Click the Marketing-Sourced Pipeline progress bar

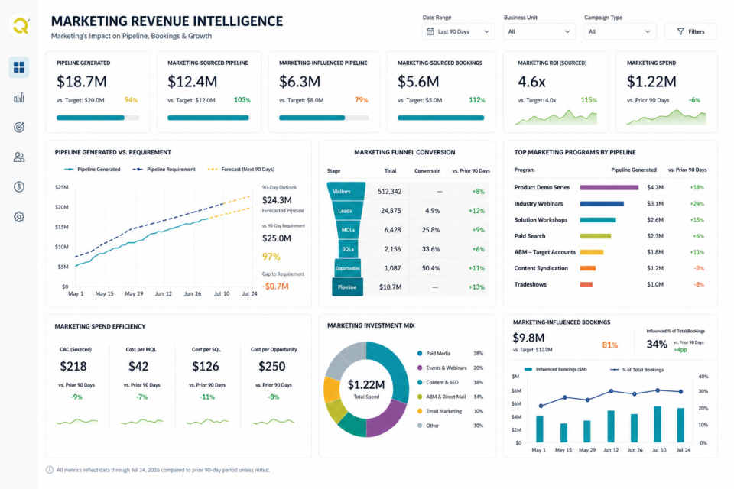click(x=209, y=118)
